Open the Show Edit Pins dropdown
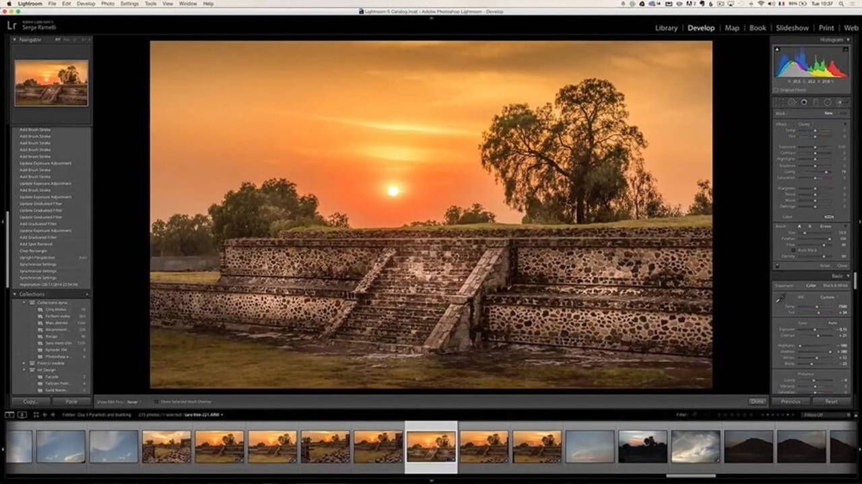 (133, 401)
